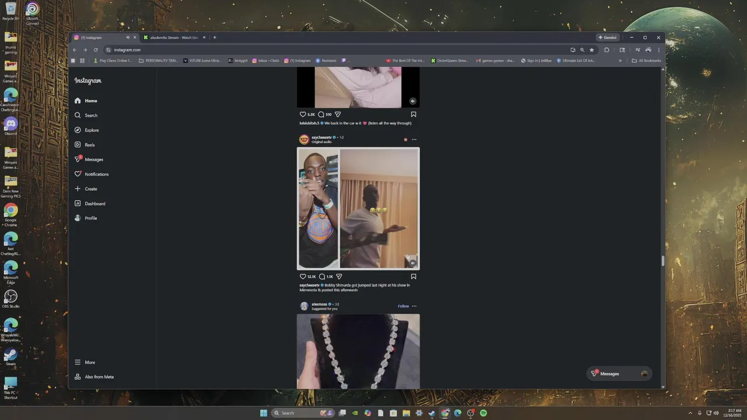
Task: Expand the hidden bookmarks chevron
Action: coord(620,61)
